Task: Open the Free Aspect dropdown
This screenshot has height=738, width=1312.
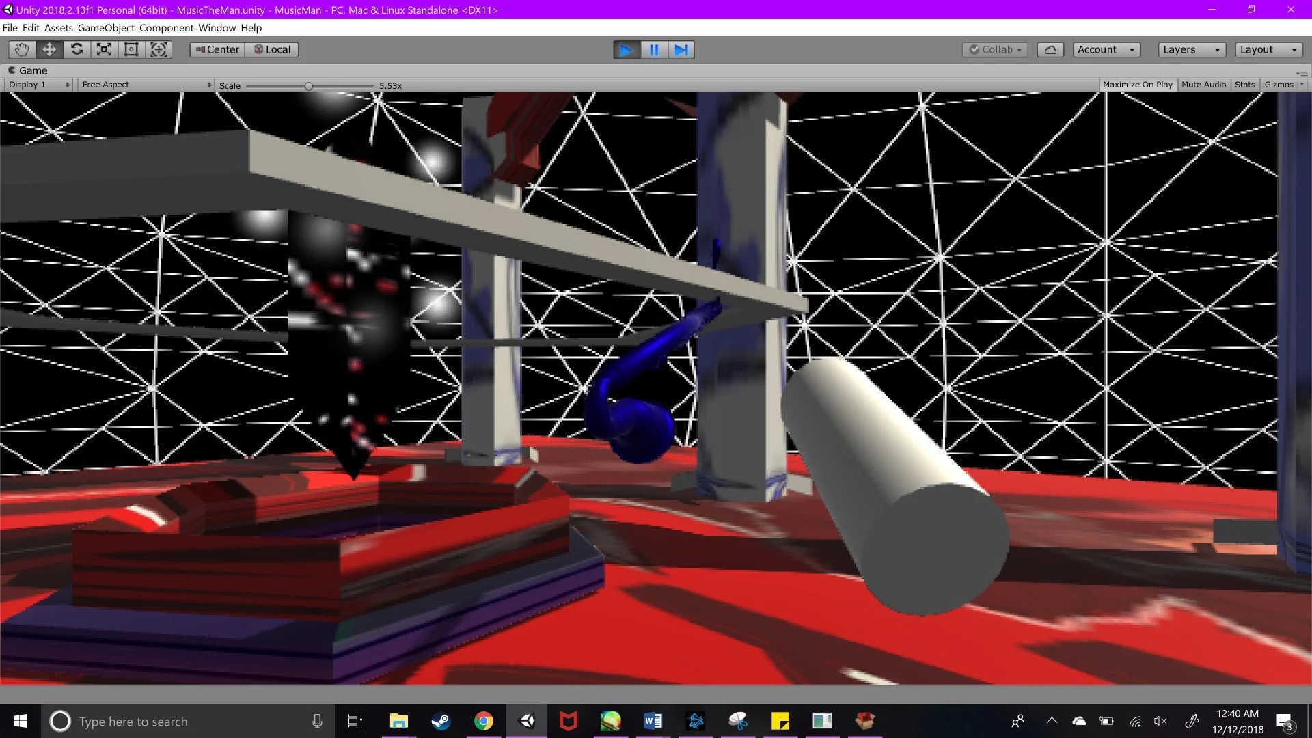Action: (x=146, y=85)
